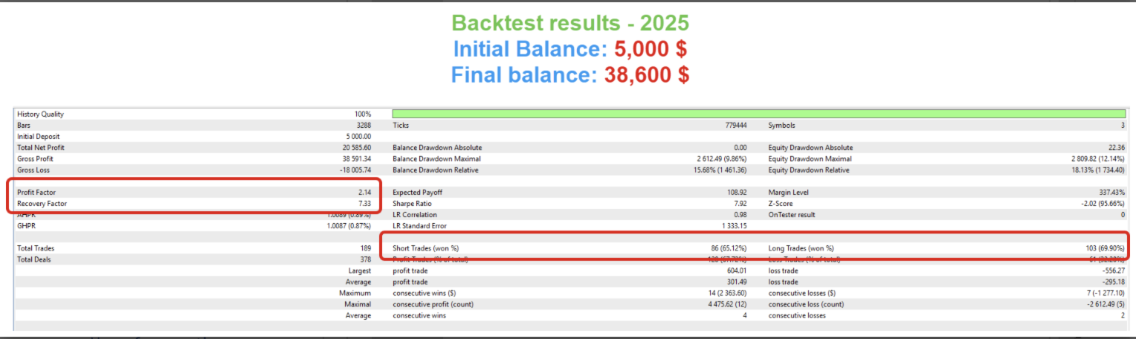This screenshot has width=1136, height=339.
Task: Click the Backtest results - 2025 heading
Action: [x=570, y=22]
